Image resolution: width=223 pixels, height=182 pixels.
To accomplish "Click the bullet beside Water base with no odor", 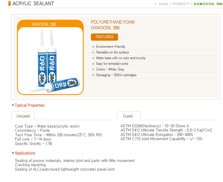I will coord(93,58).
